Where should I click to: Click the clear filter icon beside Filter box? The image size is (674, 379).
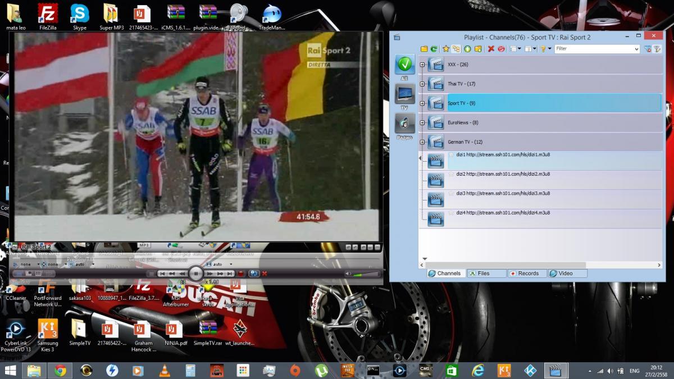pos(648,49)
